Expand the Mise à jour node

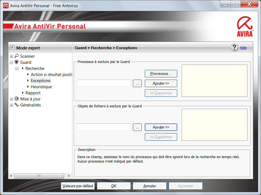click(11, 99)
